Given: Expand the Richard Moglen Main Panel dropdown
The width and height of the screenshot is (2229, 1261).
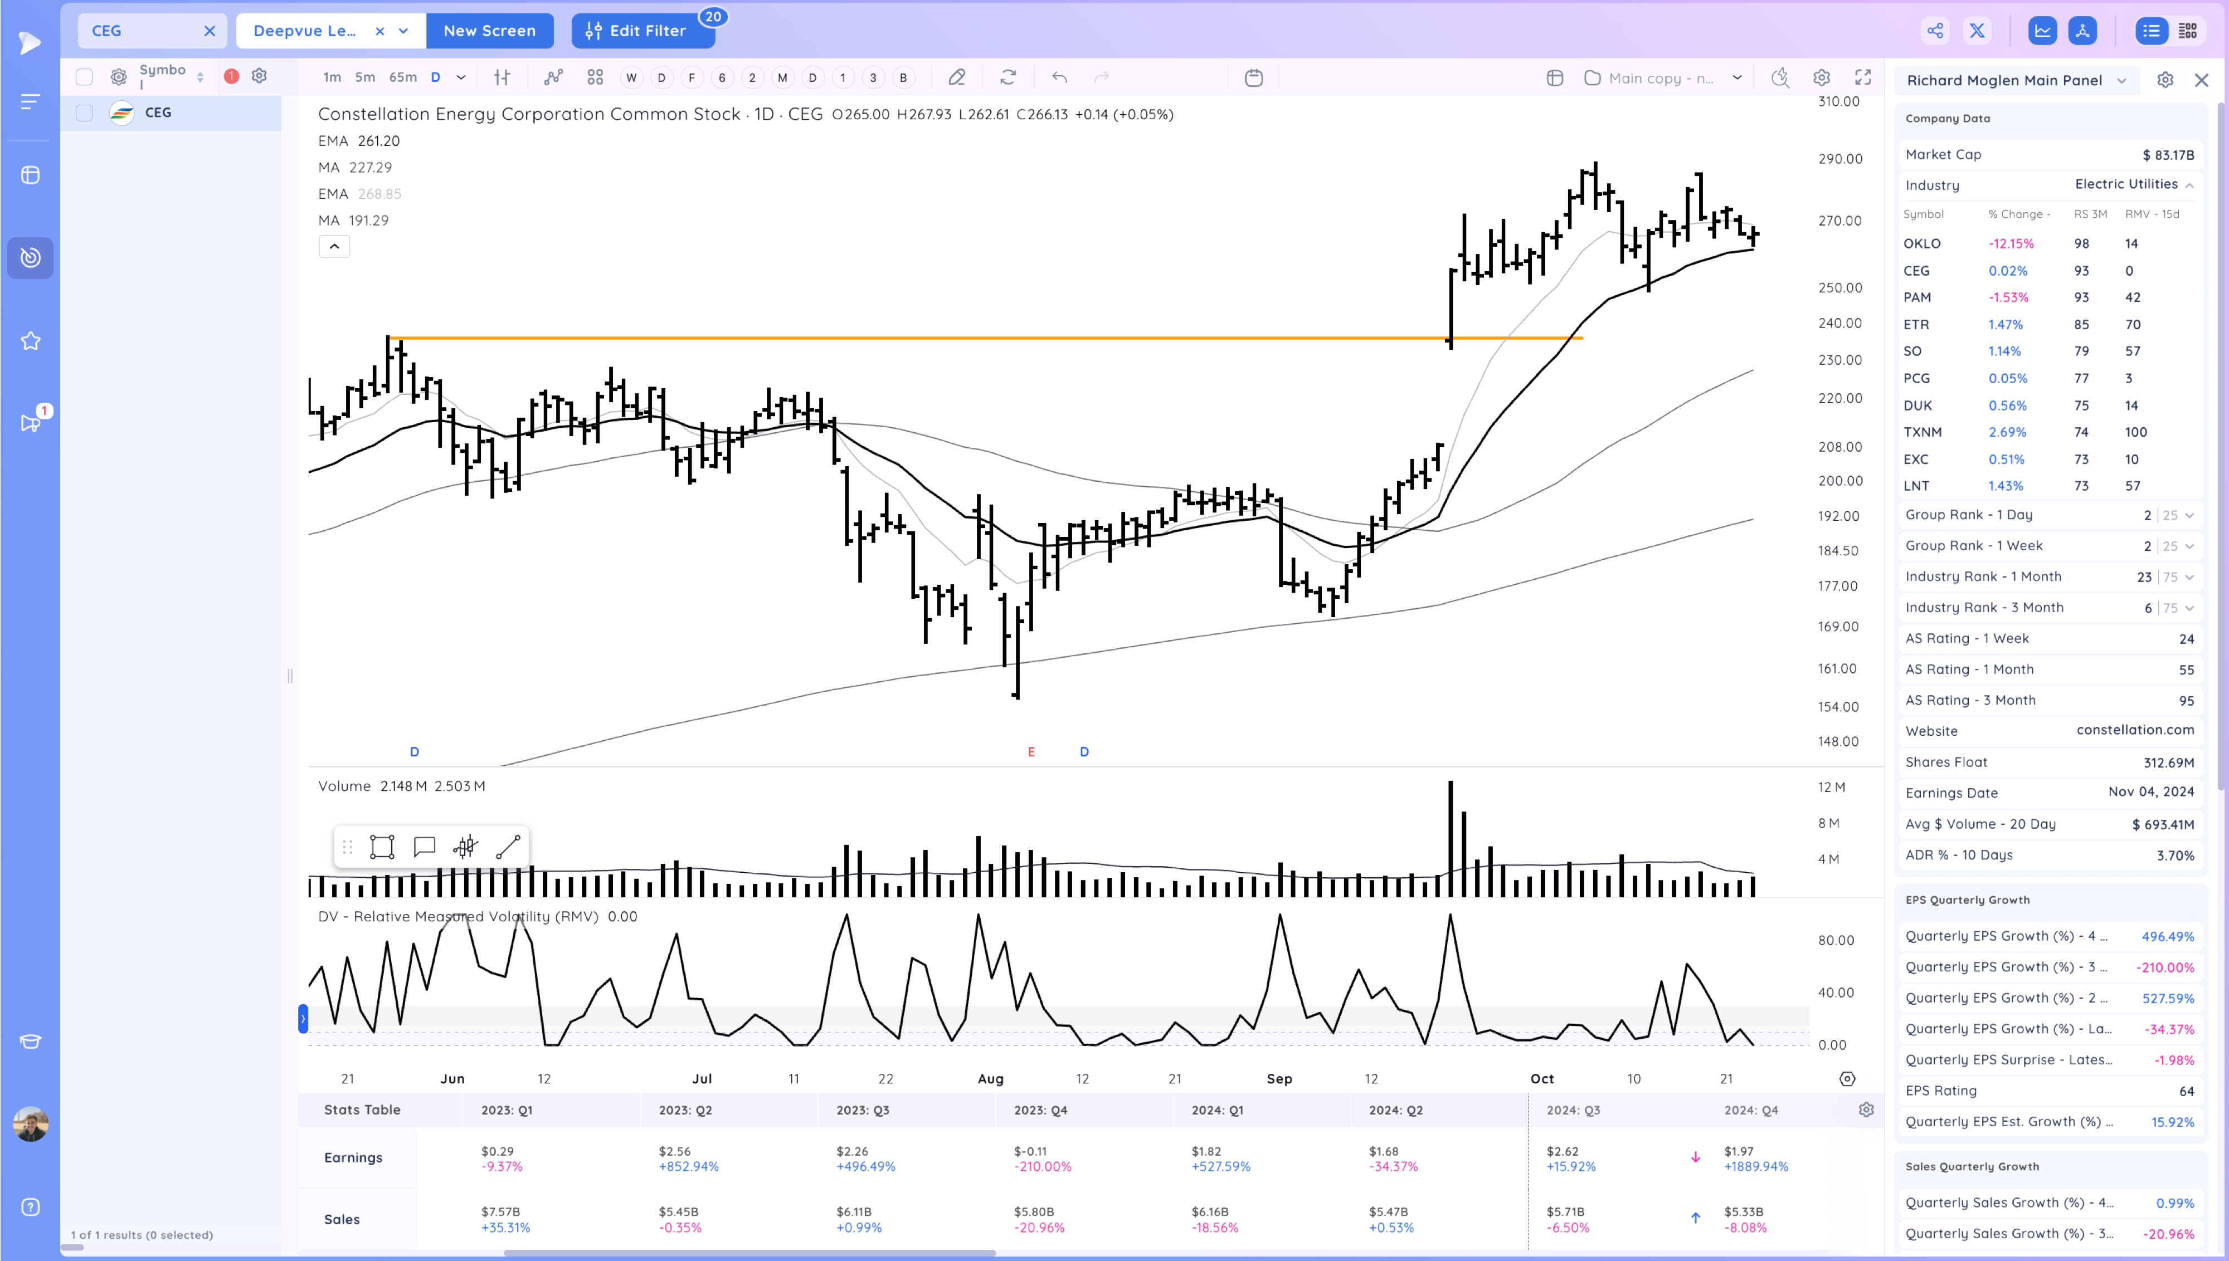Looking at the screenshot, I should coord(2121,80).
